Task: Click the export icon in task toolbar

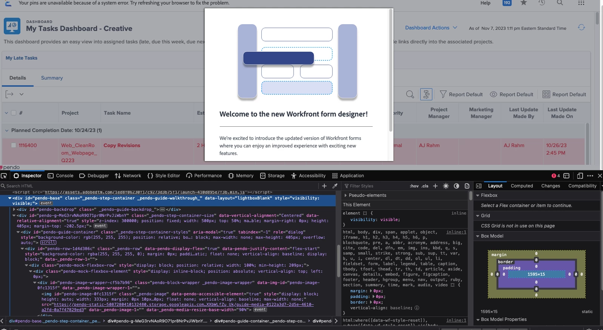Action: point(9,94)
